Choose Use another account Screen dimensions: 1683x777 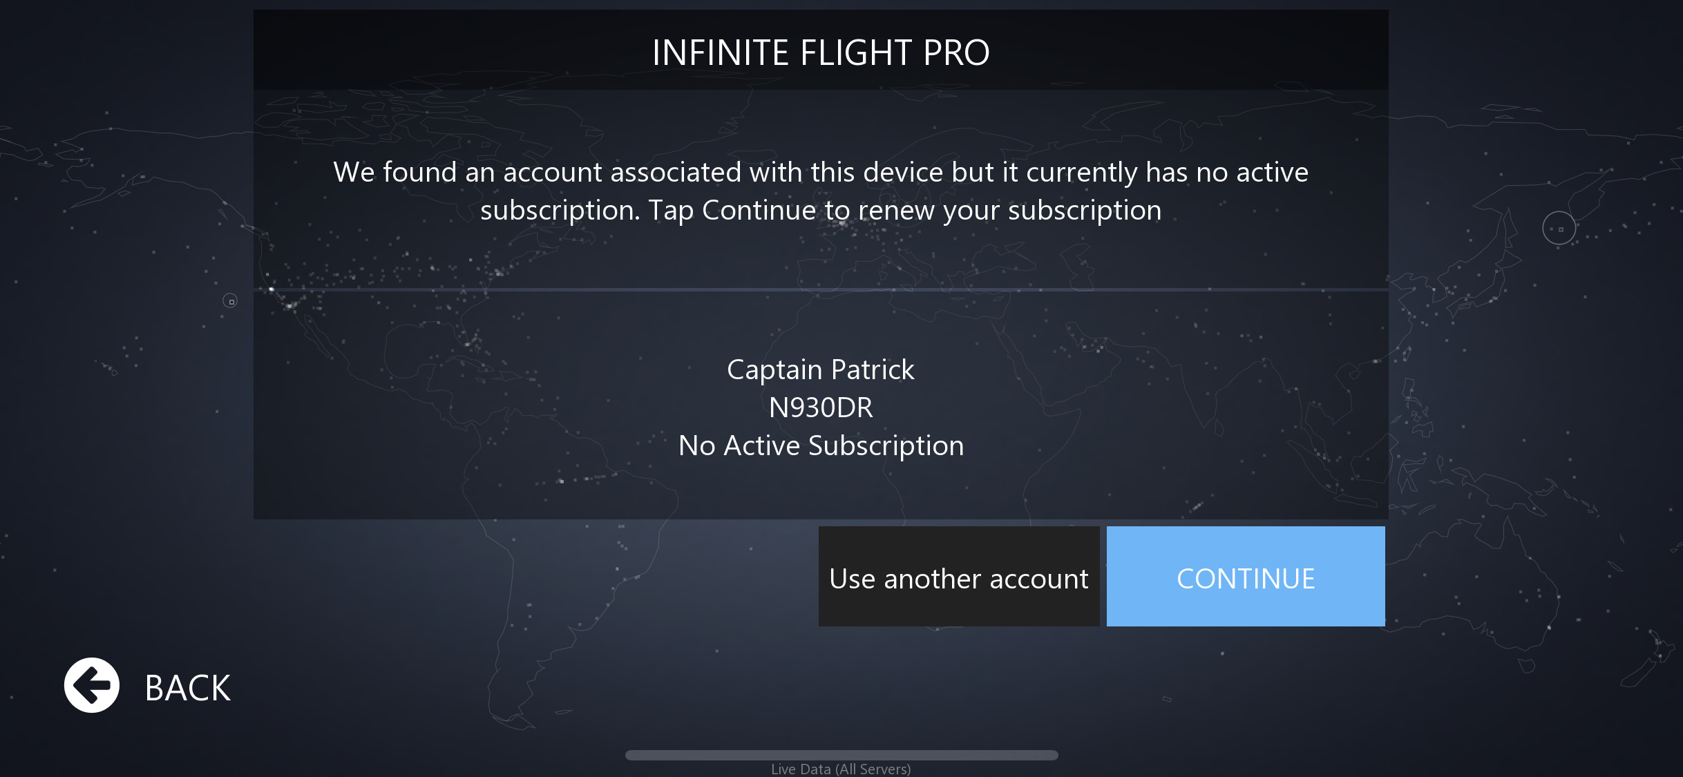coord(958,577)
